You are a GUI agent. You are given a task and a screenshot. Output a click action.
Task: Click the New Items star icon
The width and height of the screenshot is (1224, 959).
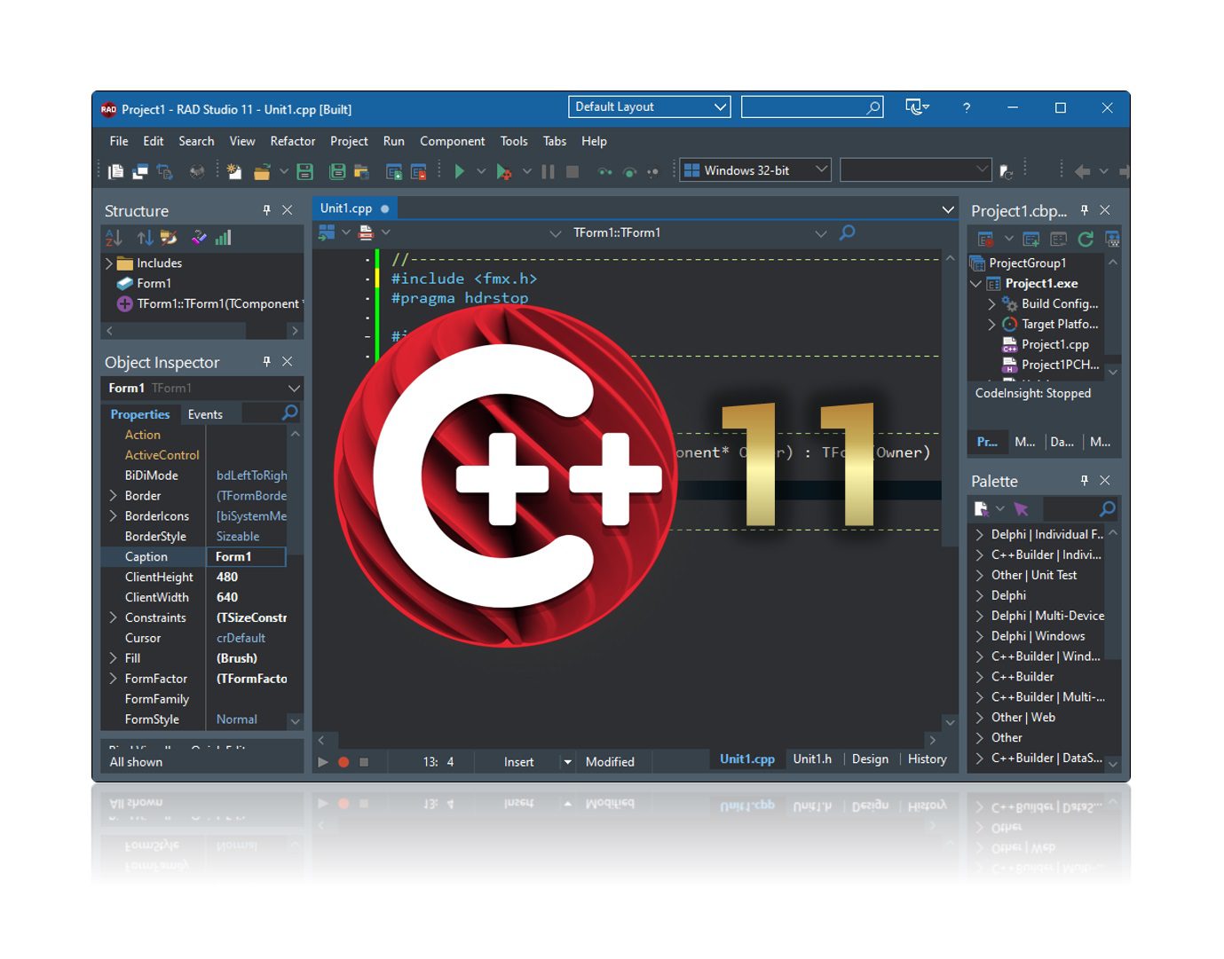(x=233, y=171)
